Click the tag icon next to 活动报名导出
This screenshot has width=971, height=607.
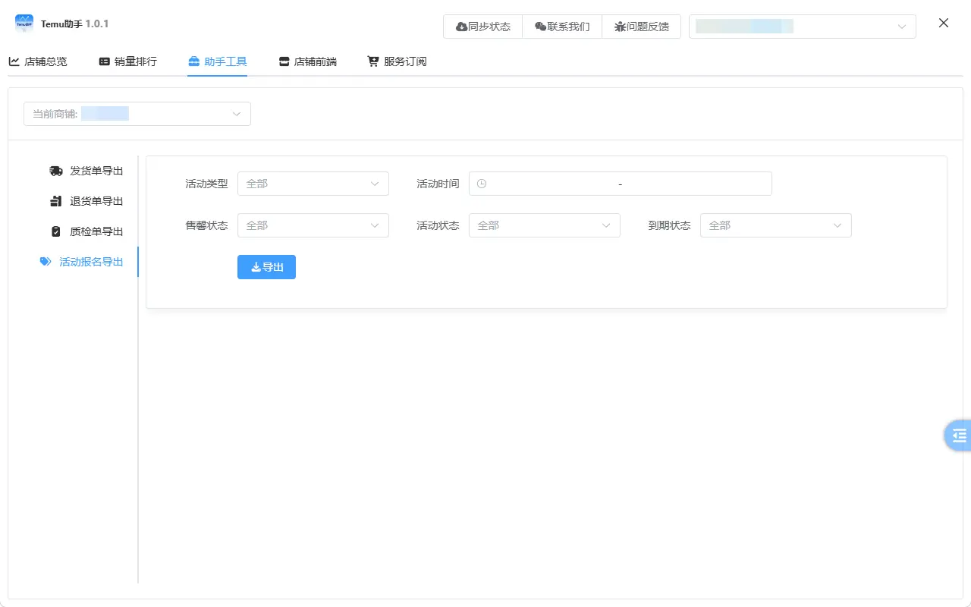click(46, 261)
